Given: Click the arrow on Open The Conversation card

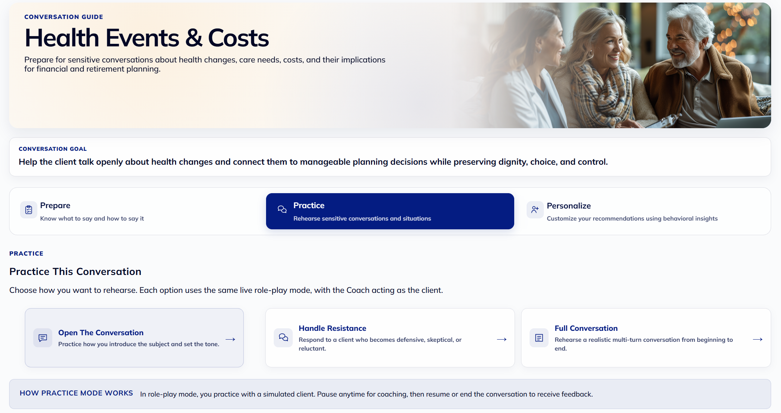Looking at the screenshot, I should pos(230,339).
